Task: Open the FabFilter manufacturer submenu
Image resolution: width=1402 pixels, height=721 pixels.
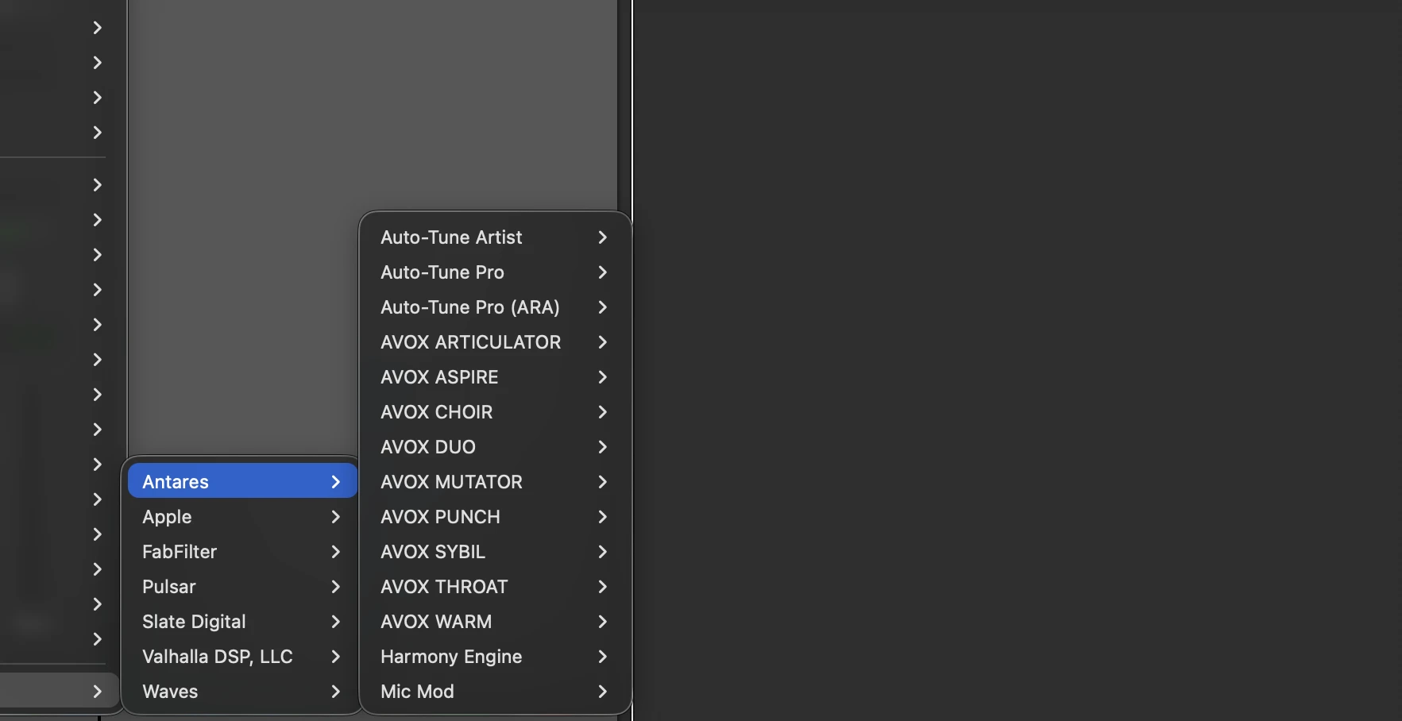Action: [242, 552]
